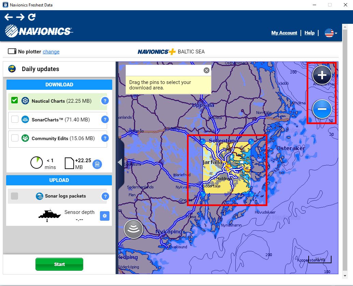Click the scrollbar down arrow
This screenshot has width=353, height=286.
pos(345,276)
